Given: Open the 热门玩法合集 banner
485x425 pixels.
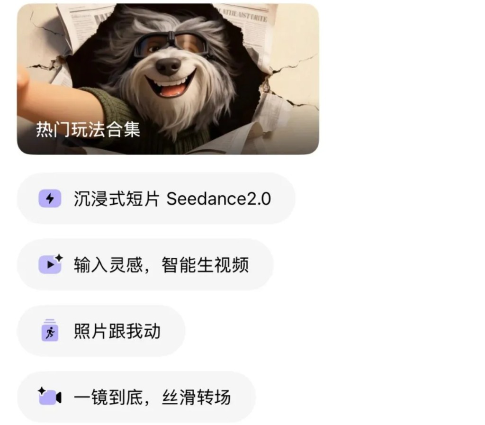Looking at the screenshot, I should 168,79.
